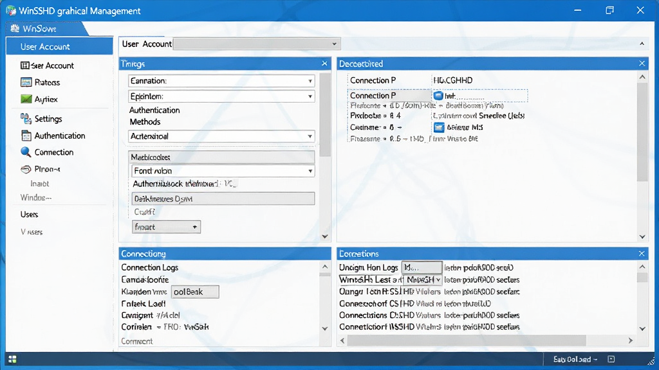
Task: Expand the Fond rolon dropdown
Action: coord(223,171)
